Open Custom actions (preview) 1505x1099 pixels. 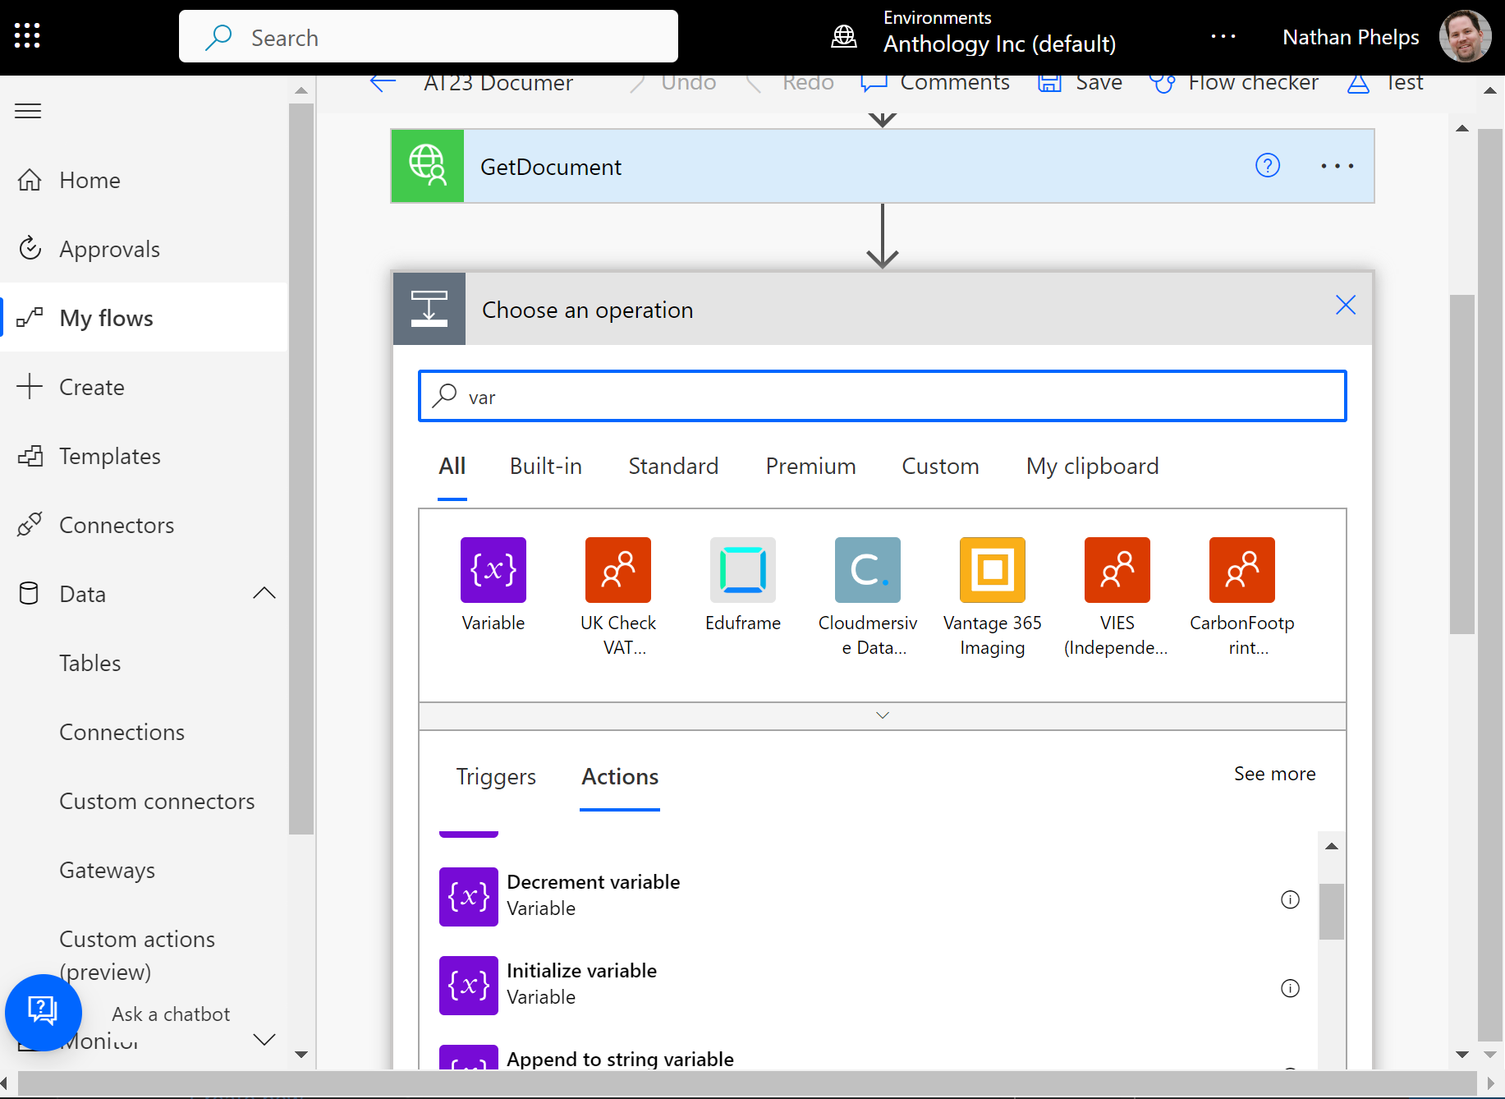pos(137,954)
